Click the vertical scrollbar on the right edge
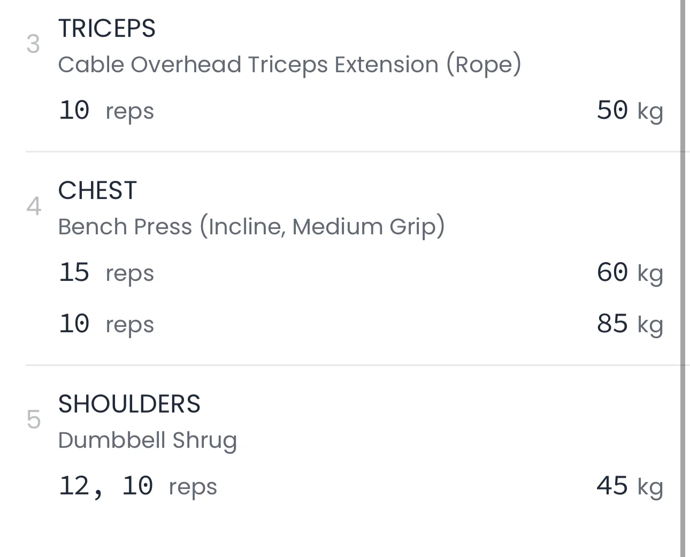690x557 pixels. tap(683, 278)
